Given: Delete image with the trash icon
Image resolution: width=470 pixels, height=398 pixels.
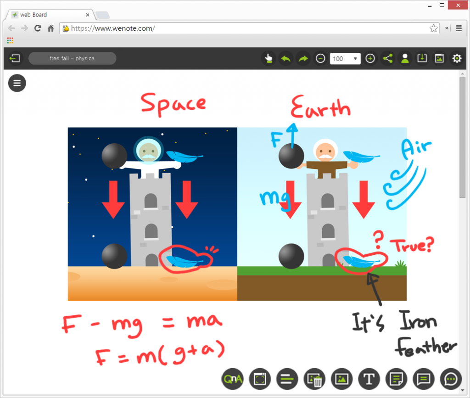Looking at the screenshot, I should point(314,379).
